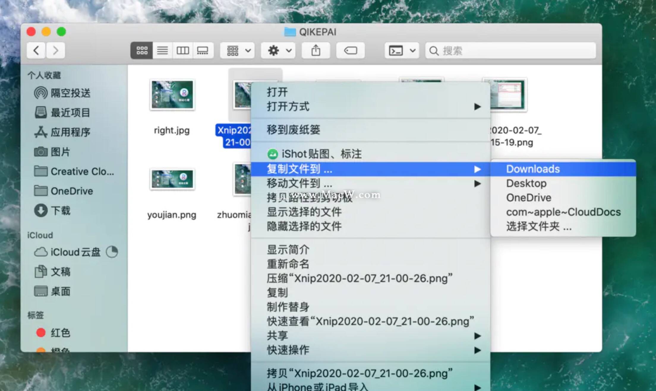Go back with the left arrow

tap(36, 50)
